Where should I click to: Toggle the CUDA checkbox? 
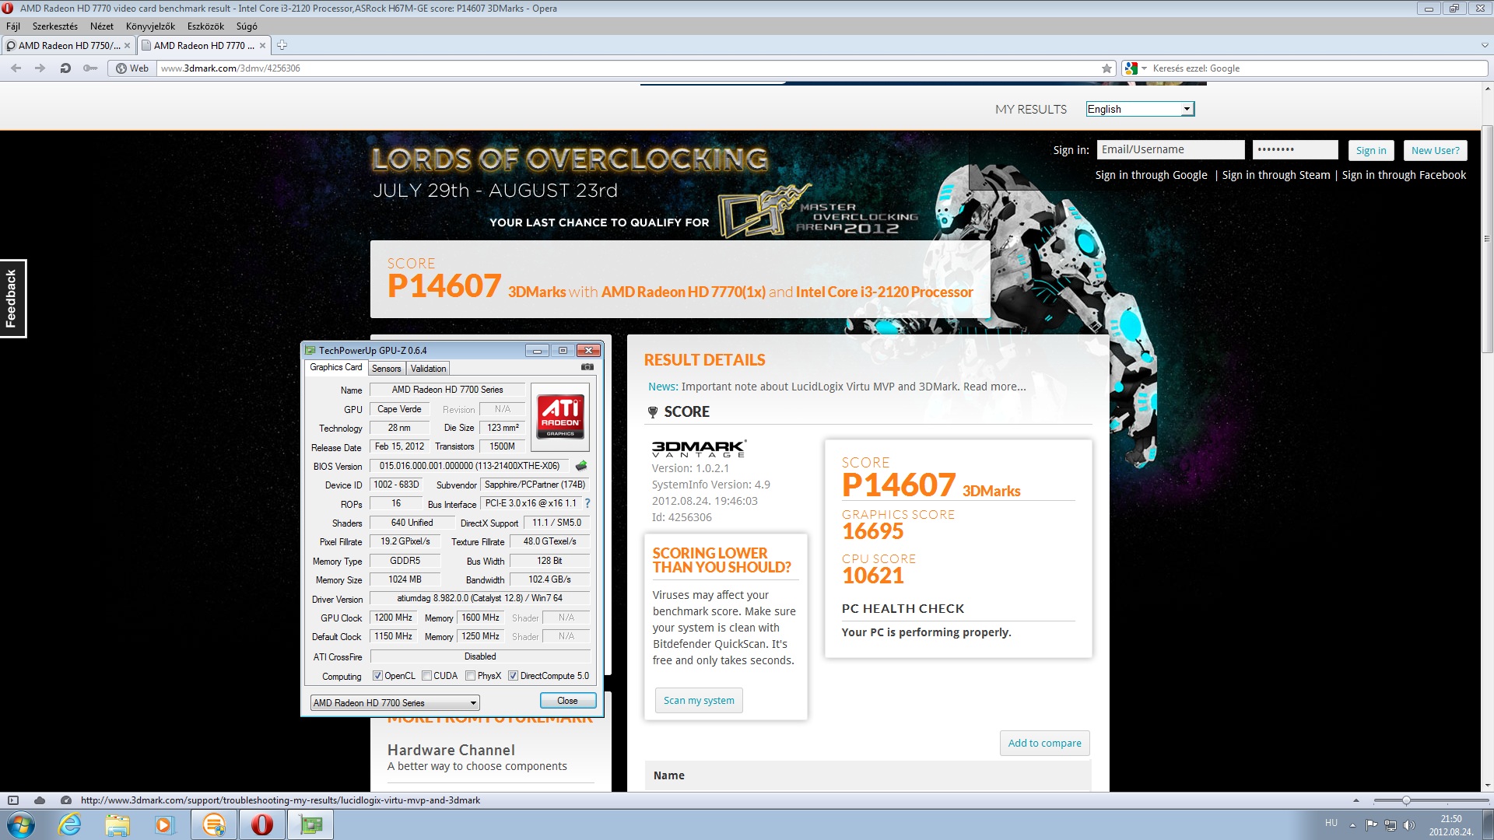[426, 676]
